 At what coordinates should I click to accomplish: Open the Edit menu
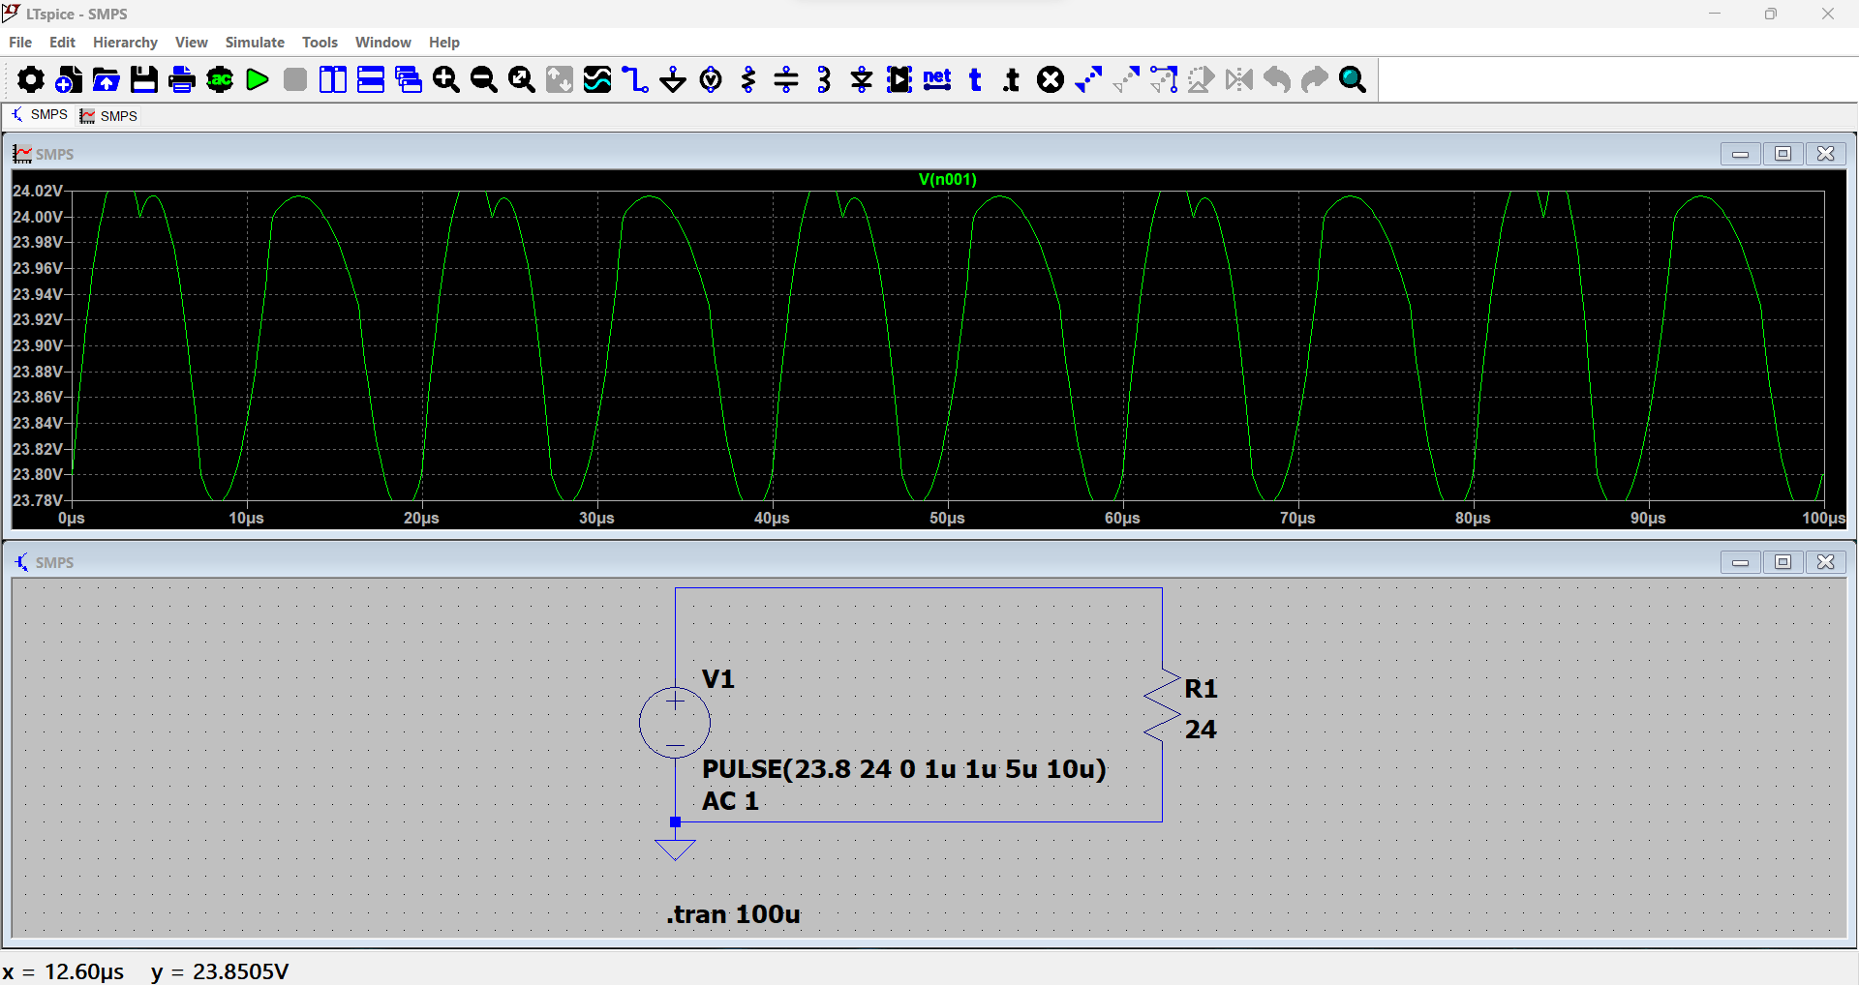pos(62,43)
